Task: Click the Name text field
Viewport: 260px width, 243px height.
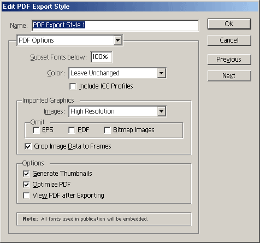Action: click(x=115, y=25)
